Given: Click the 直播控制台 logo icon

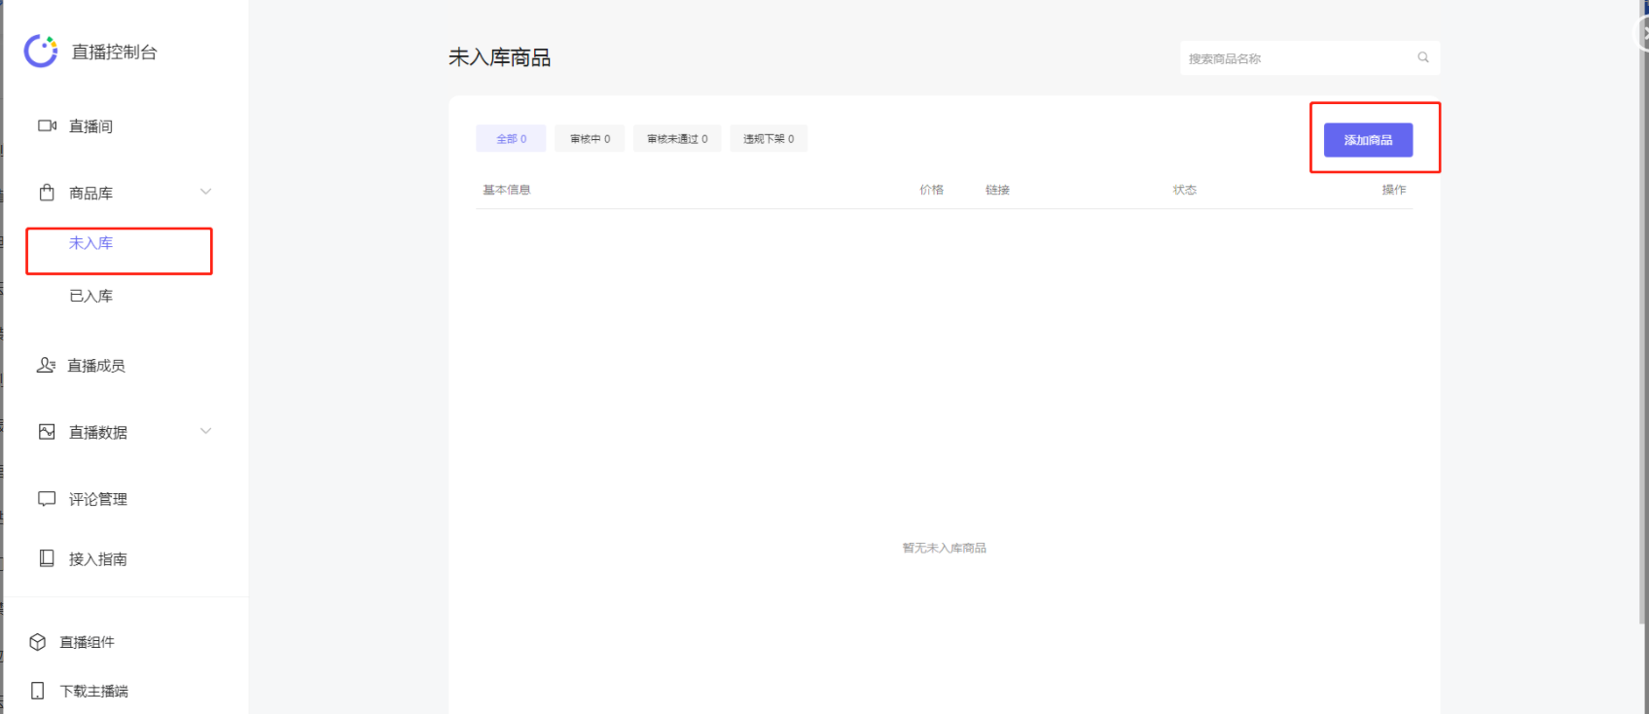Looking at the screenshot, I should click(41, 52).
